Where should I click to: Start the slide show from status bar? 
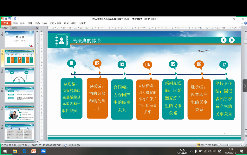pos(210,145)
